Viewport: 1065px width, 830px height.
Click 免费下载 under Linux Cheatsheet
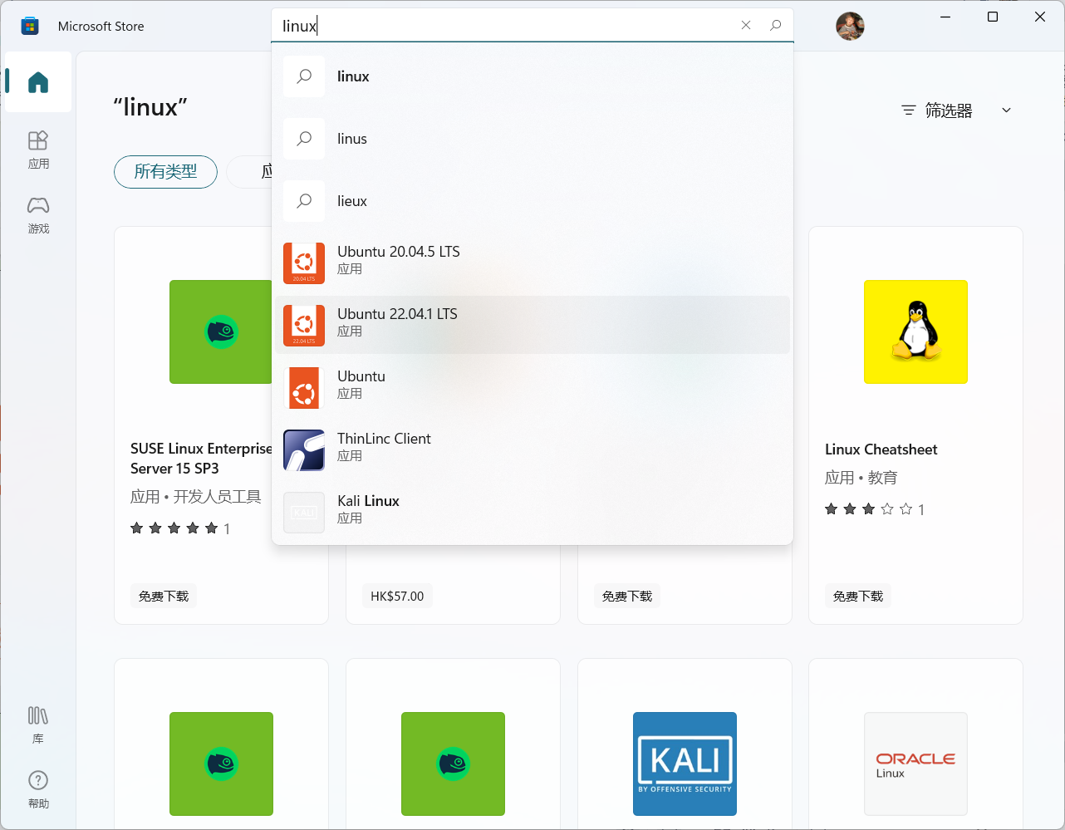click(858, 597)
